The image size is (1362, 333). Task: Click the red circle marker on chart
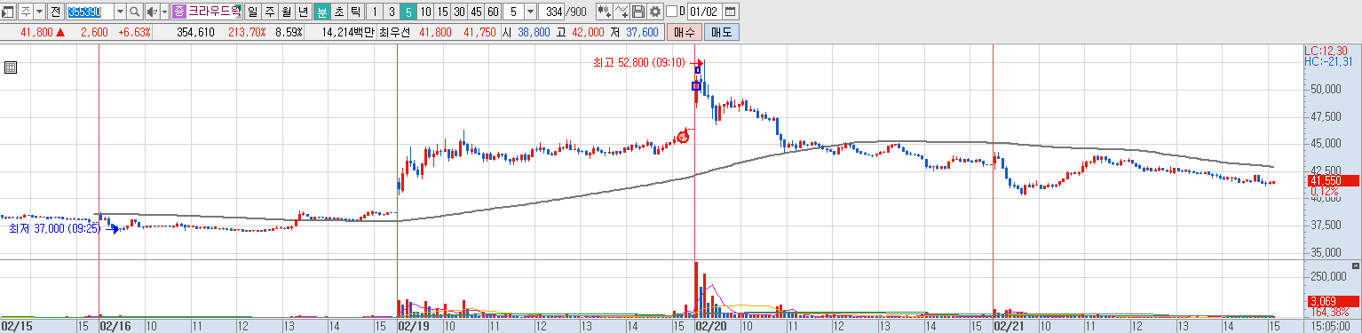point(683,137)
